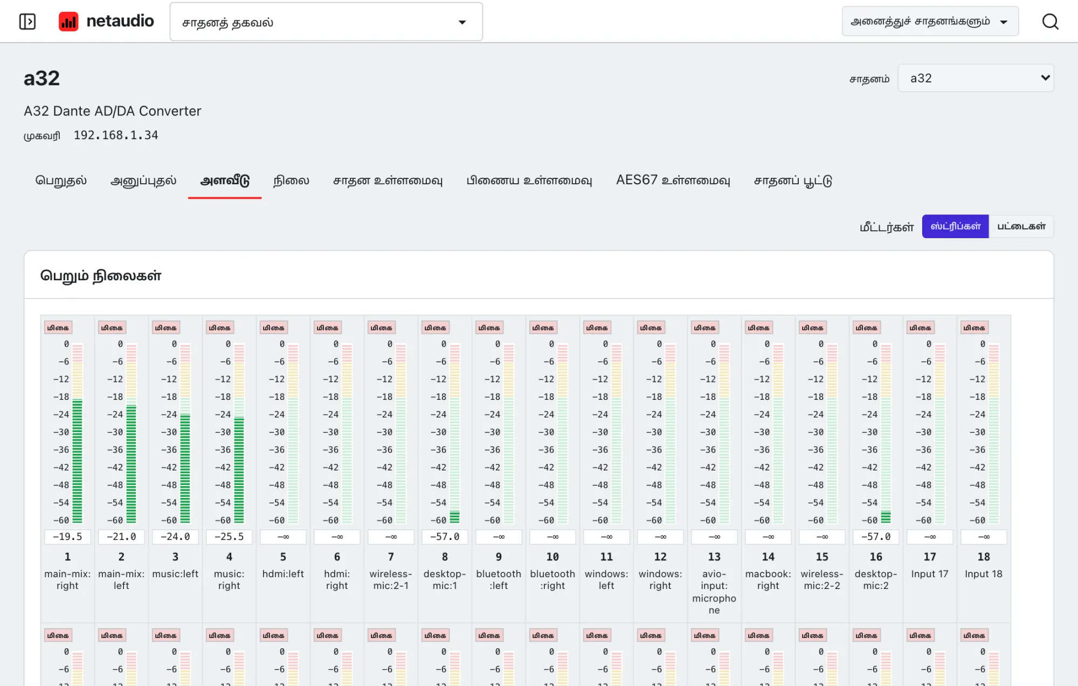Click the hdmi:left channel label

coord(283,574)
